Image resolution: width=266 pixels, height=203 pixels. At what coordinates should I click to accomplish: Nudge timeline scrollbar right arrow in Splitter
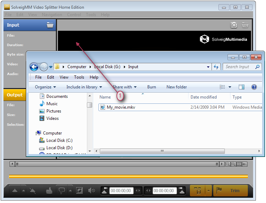tap(222, 164)
